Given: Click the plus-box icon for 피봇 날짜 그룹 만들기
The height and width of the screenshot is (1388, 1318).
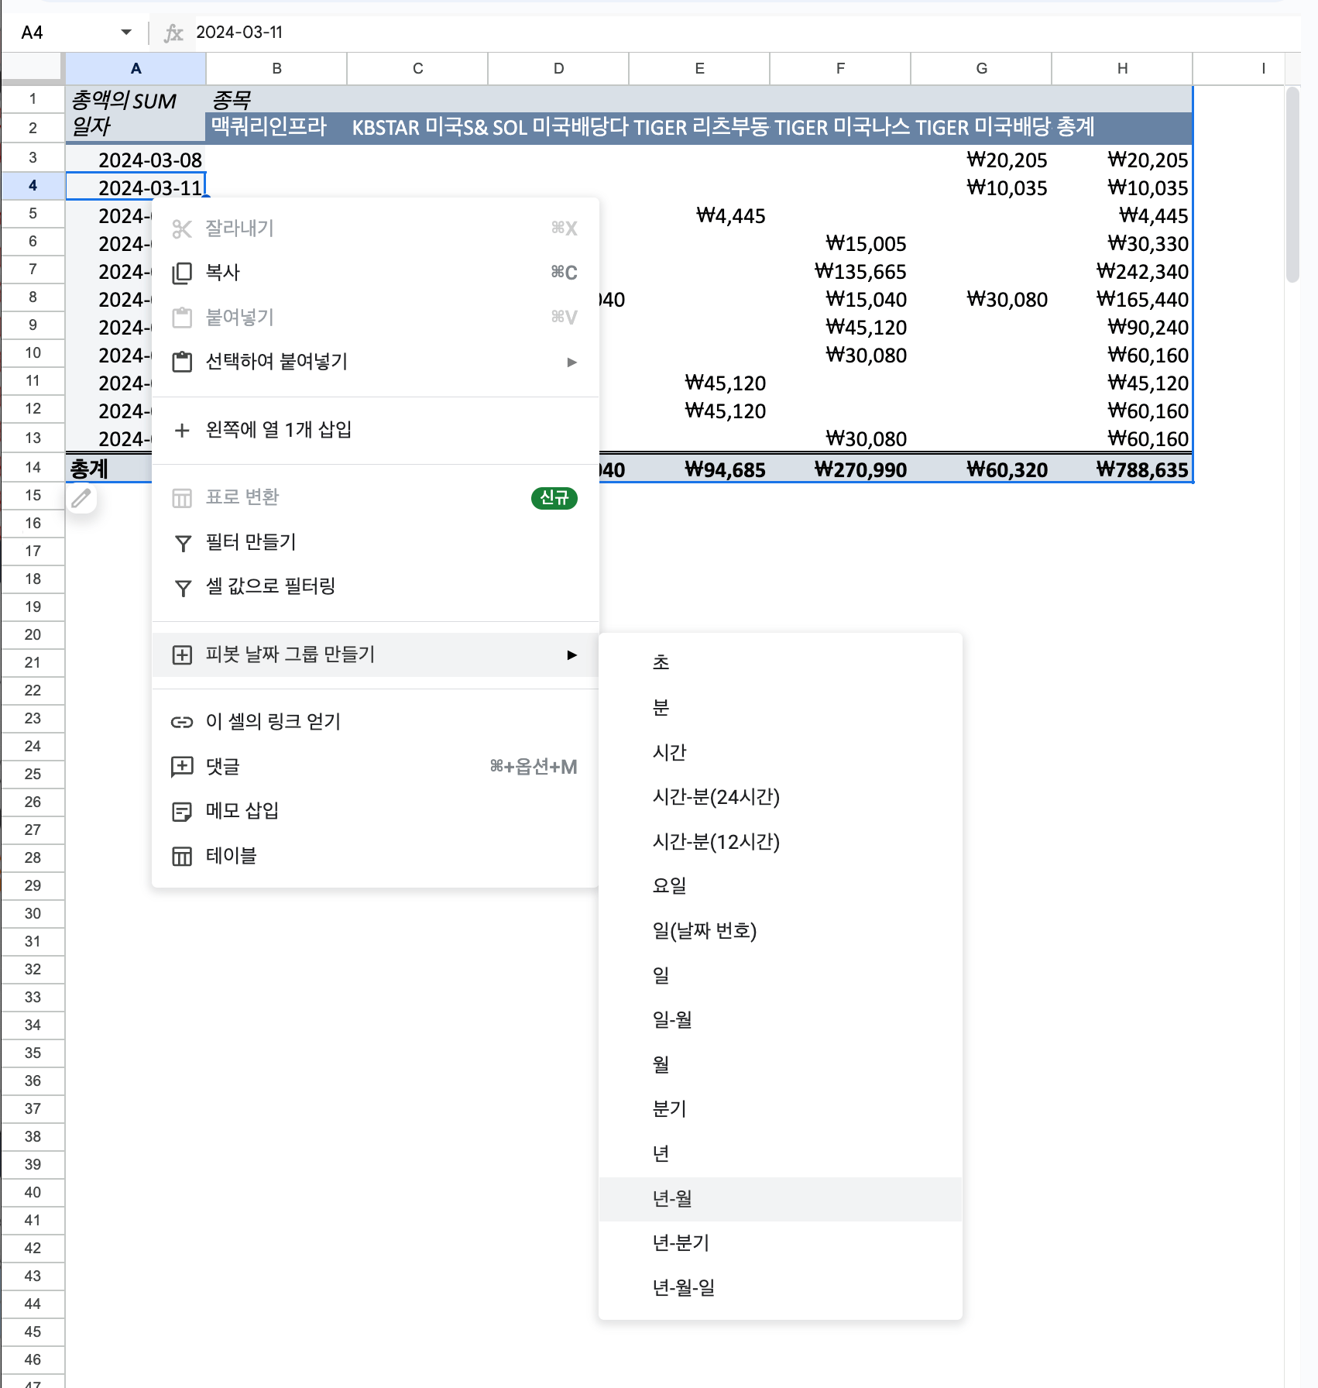Looking at the screenshot, I should tap(182, 655).
